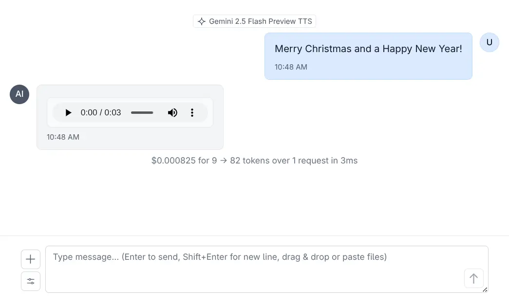This screenshot has height=307, width=509.
Task: Click the user avatar labeled U
Action: (x=489, y=42)
